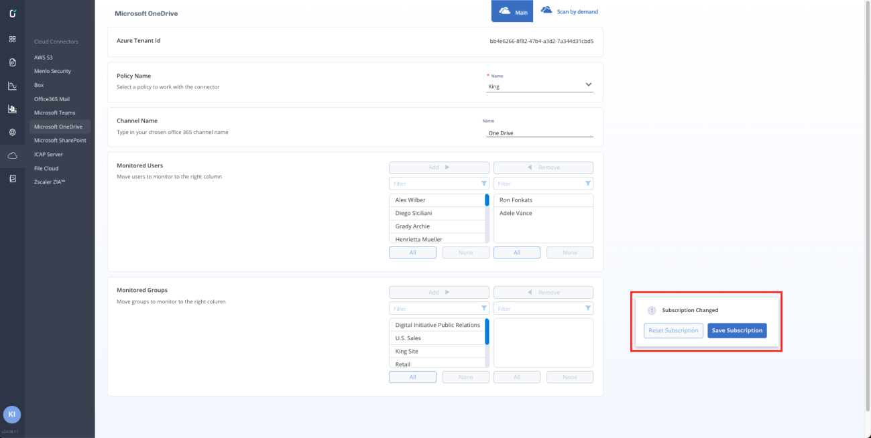
Task: Open the Microsoft SharePoint connector
Action: tap(60, 141)
